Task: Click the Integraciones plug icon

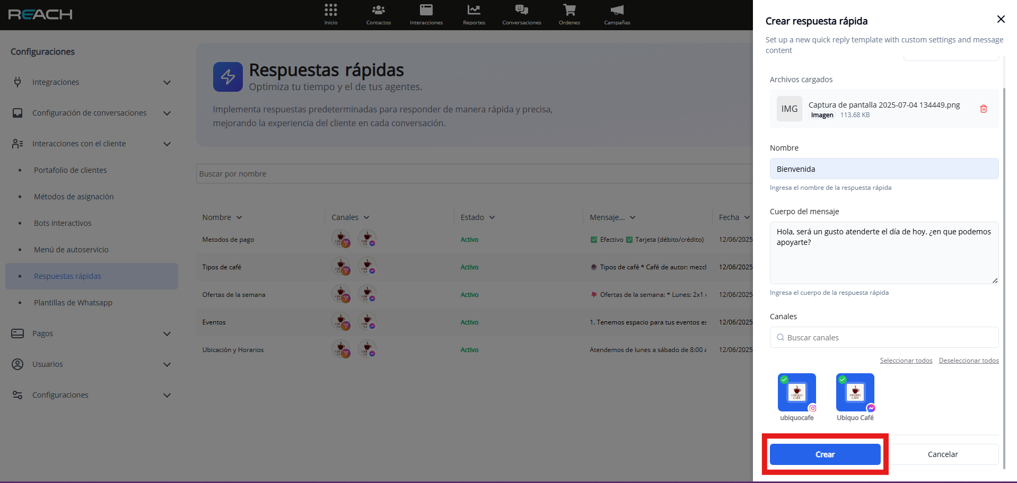Action: coord(17,82)
